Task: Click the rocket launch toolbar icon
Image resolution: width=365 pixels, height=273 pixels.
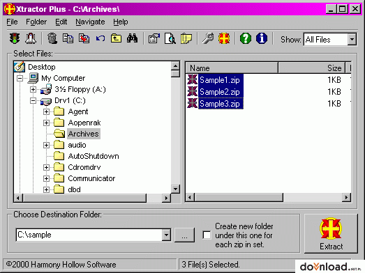Action: pyautogui.click(x=31, y=38)
